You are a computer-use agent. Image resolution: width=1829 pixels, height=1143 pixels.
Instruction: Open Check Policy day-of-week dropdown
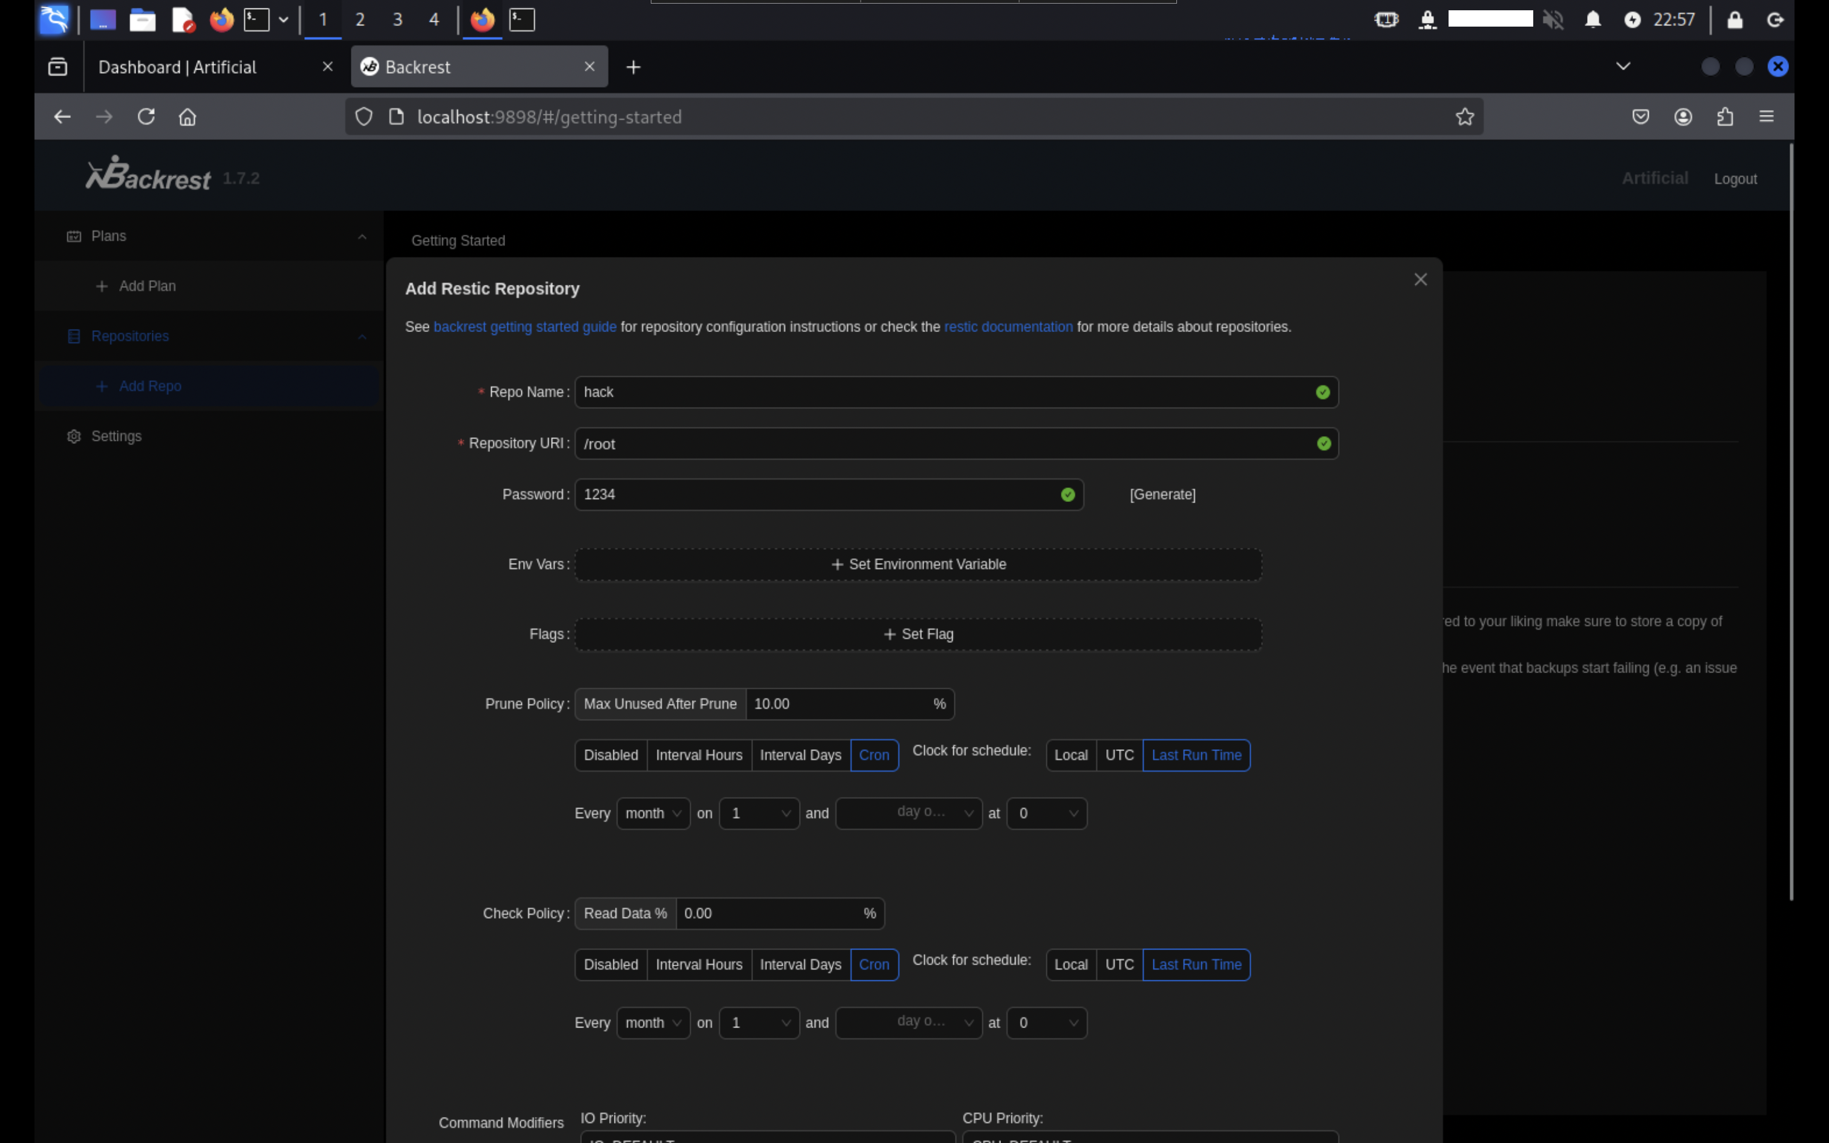(908, 1023)
